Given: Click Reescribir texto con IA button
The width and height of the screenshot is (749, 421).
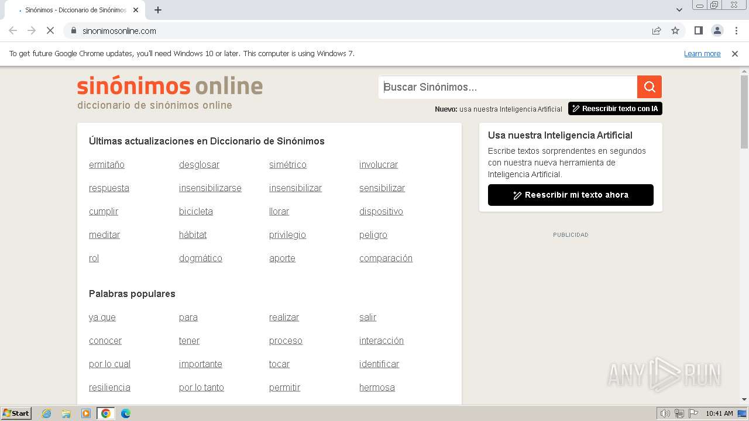Looking at the screenshot, I should pyautogui.click(x=615, y=109).
